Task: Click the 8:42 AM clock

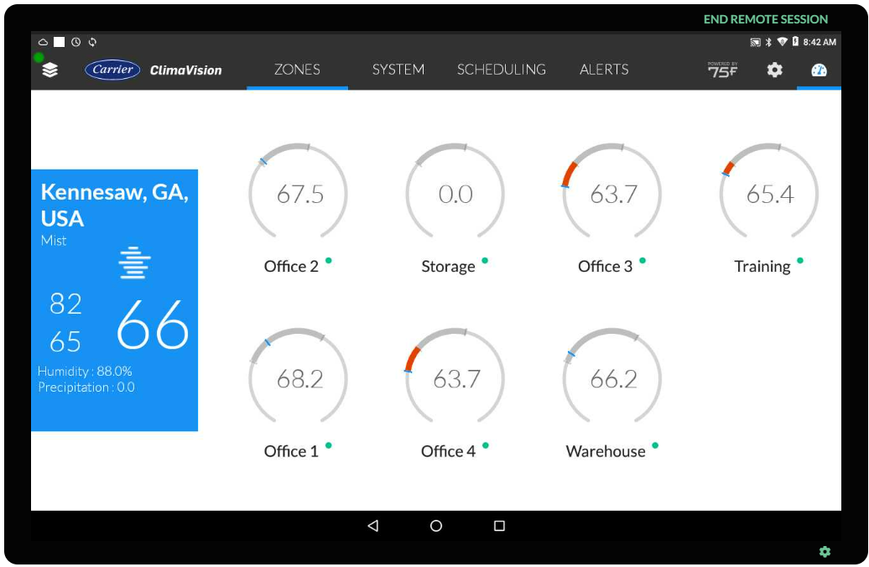Action: pos(820,42)
